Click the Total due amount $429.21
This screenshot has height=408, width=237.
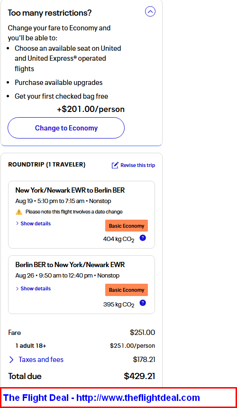[139, 376]
